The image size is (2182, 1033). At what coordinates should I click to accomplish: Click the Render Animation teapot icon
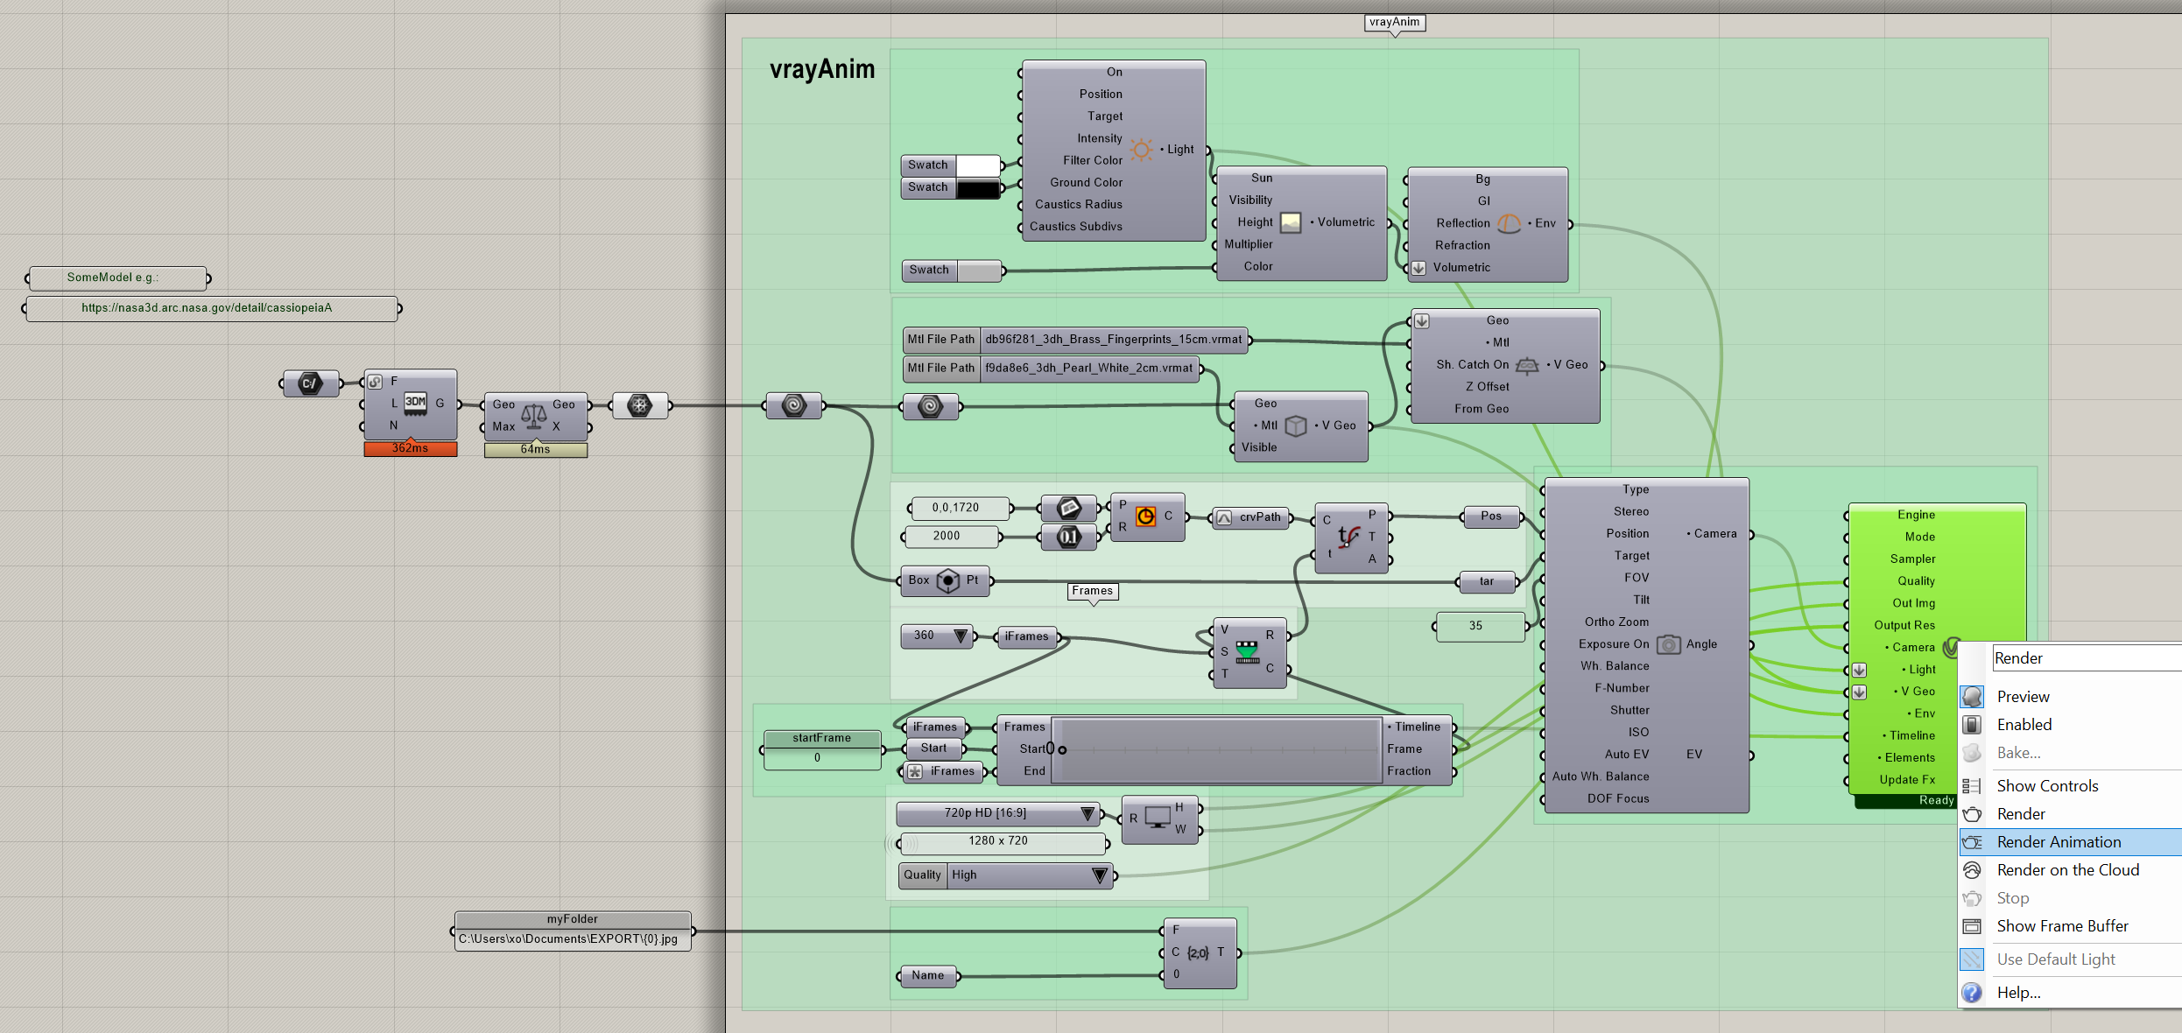(1972, 842)
